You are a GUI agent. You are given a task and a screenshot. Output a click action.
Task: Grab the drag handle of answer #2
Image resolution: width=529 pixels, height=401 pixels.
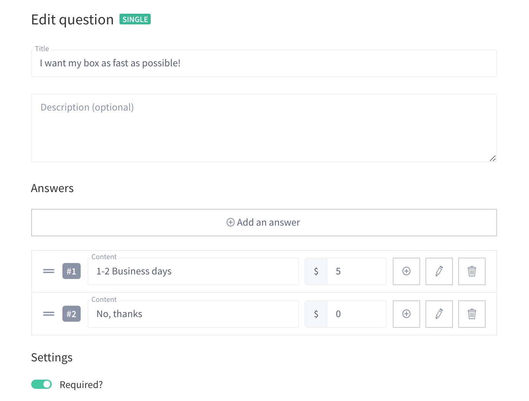pyautogui.click(x=49, y=314)
